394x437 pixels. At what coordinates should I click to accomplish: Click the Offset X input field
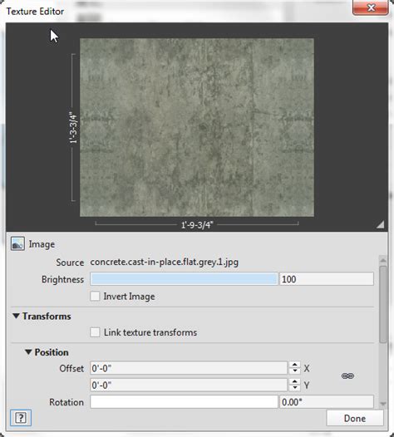pyautogui.click(x=189, y=368)
